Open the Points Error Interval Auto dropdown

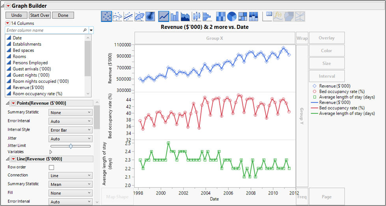coord(71,121)
